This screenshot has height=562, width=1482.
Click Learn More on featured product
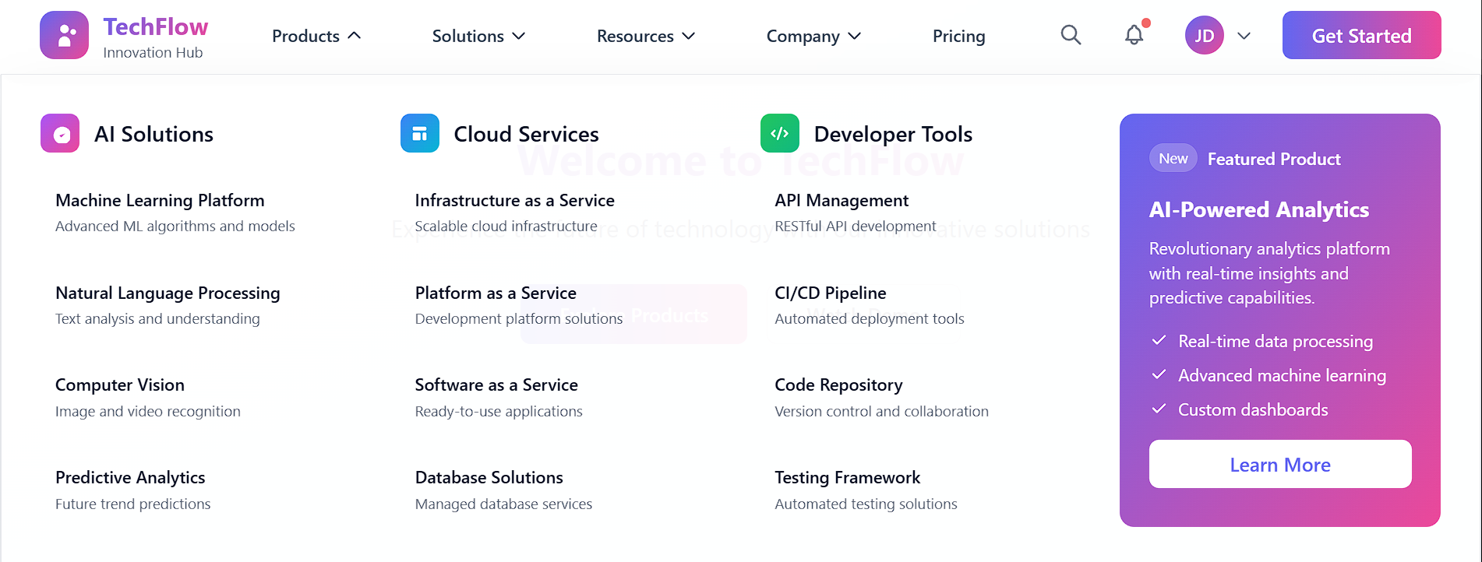pyautogui.click(x=1279, y=465)
